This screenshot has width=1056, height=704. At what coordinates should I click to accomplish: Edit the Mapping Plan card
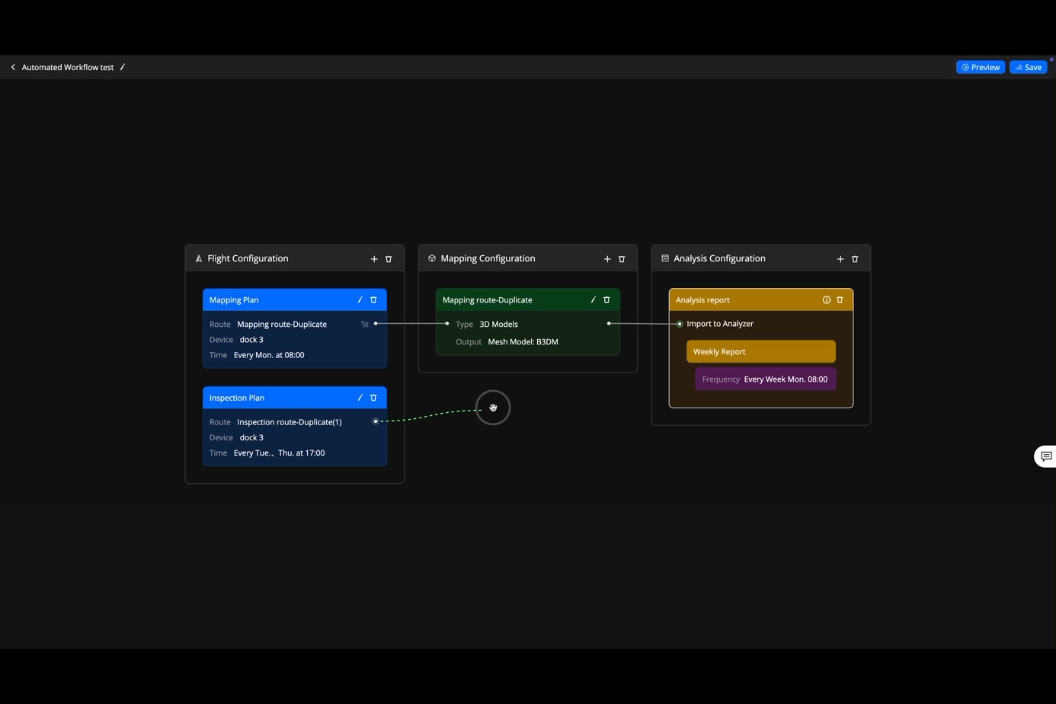click(360, 300)
